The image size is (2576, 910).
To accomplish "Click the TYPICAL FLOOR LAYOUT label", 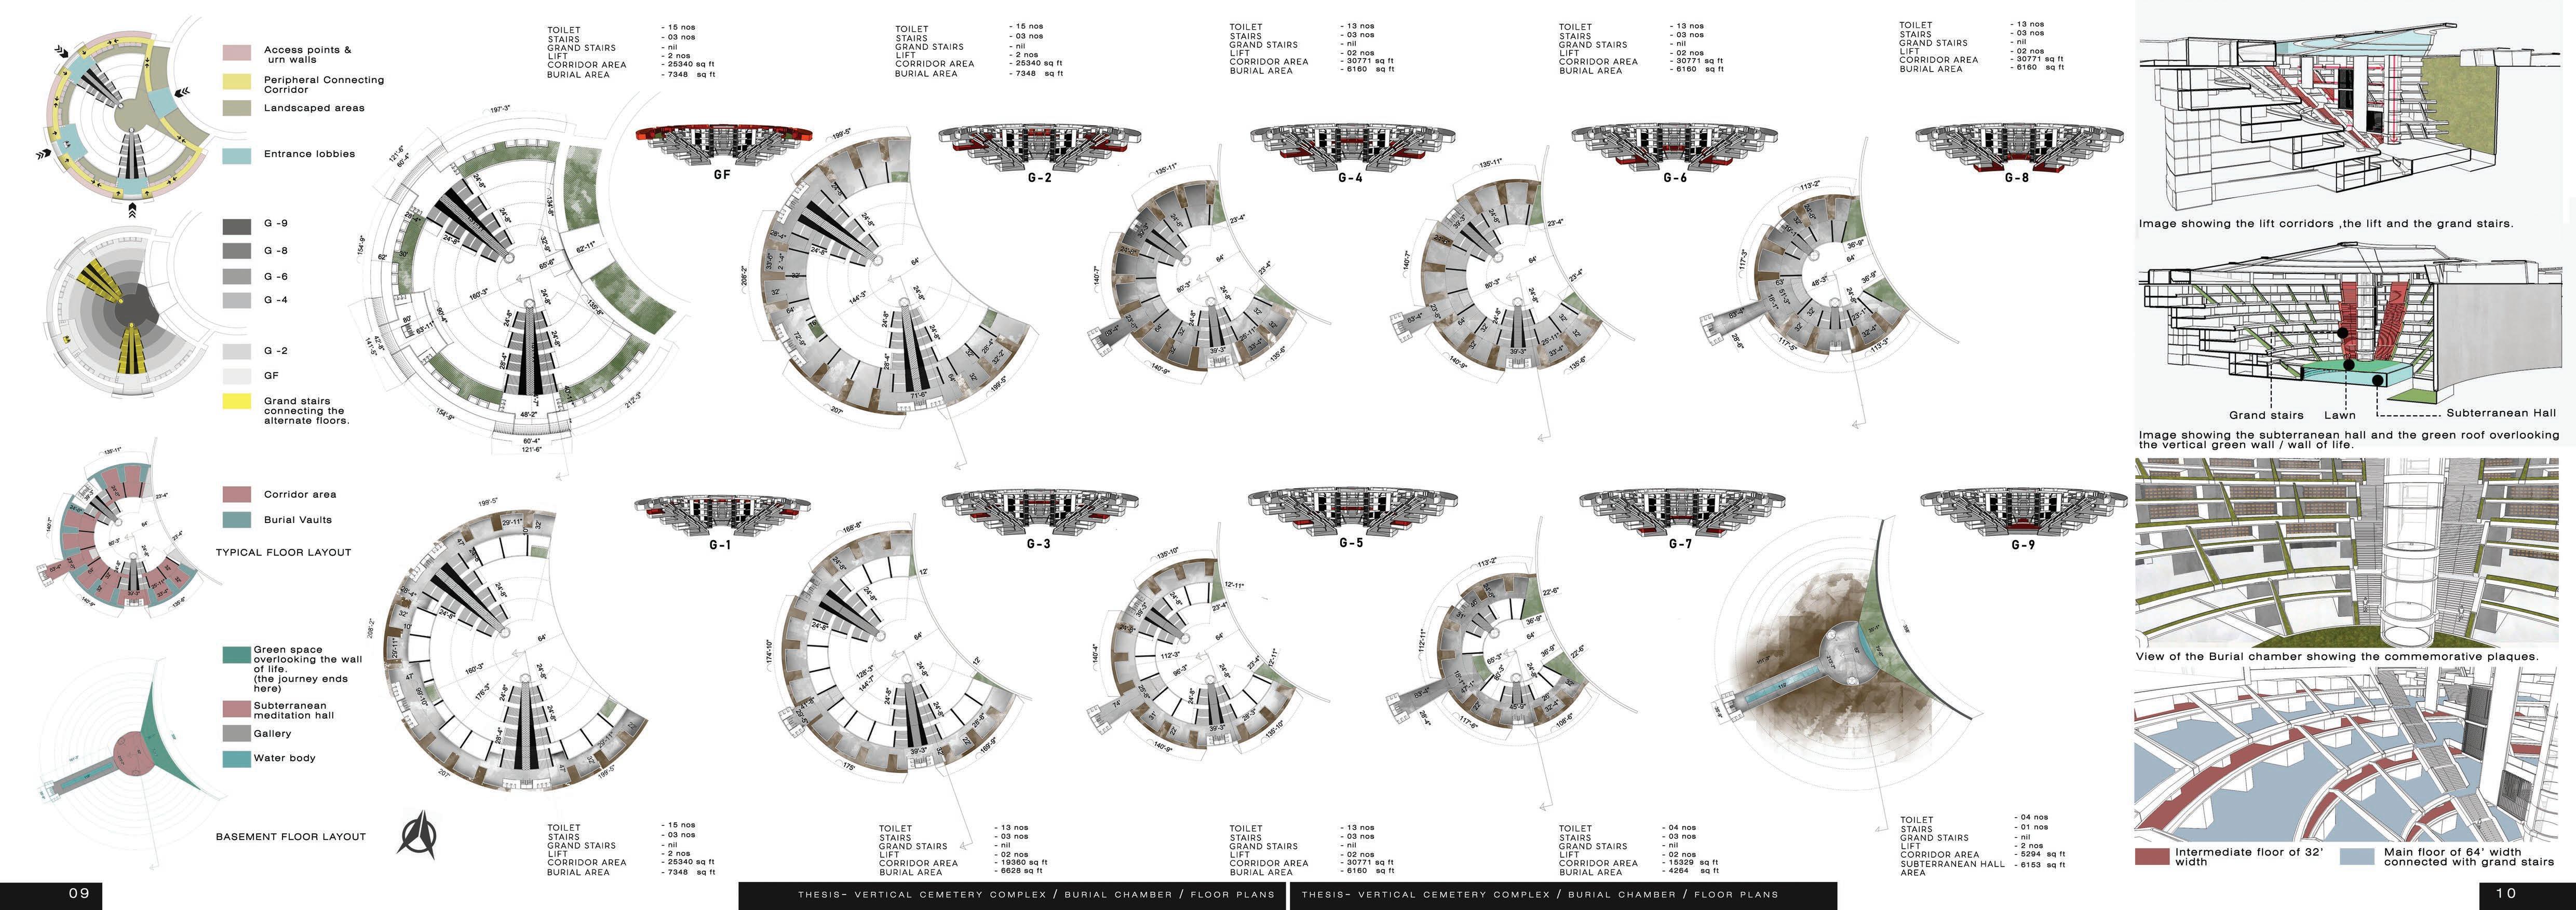I will click(283, 553).
